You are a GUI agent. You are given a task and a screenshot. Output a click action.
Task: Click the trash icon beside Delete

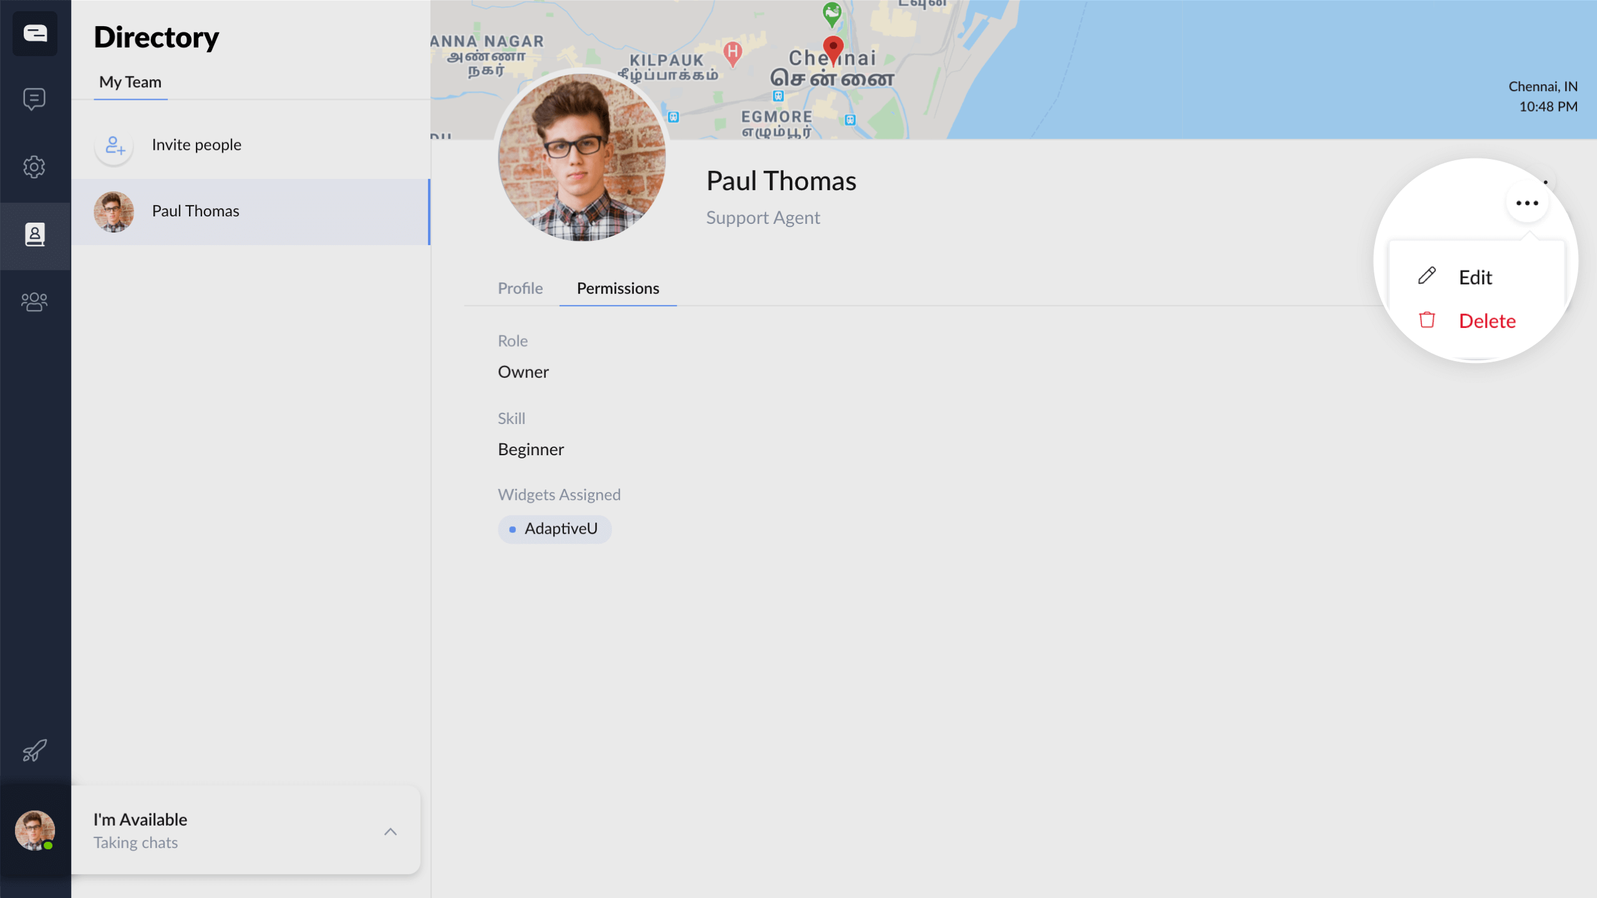tap(1427, 321)
